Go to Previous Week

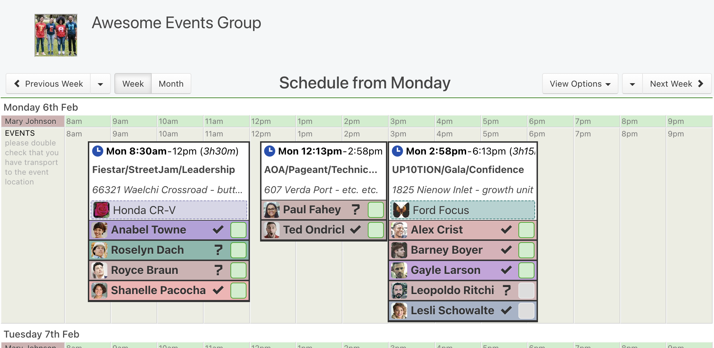click(x=48, y=84)
